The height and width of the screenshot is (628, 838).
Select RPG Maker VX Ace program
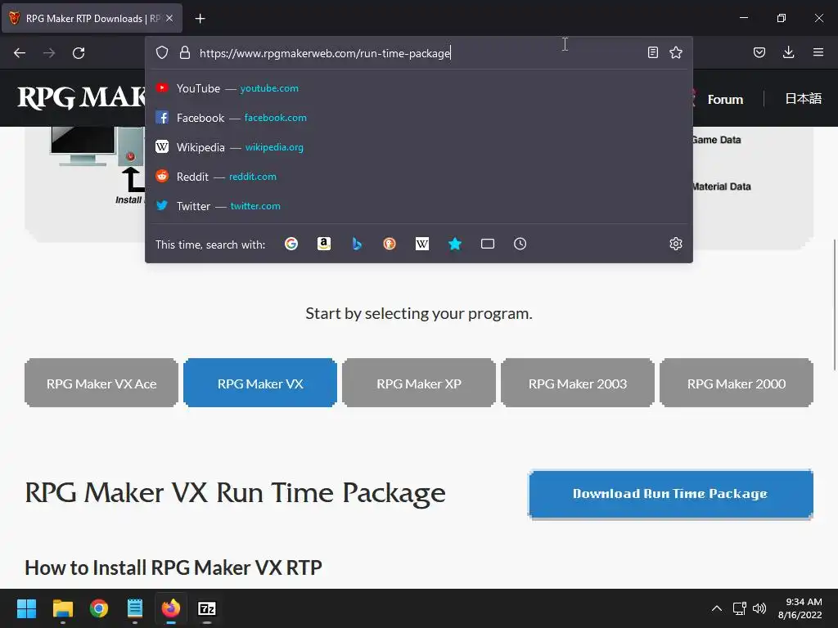101,384
